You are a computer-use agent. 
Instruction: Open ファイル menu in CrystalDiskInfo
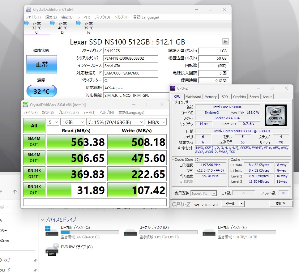point(33,17)
